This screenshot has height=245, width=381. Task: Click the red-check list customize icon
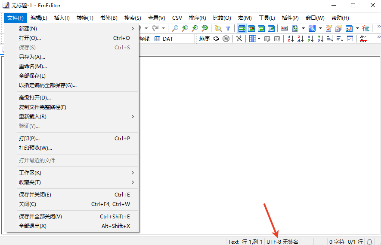[x=366, y=28]
